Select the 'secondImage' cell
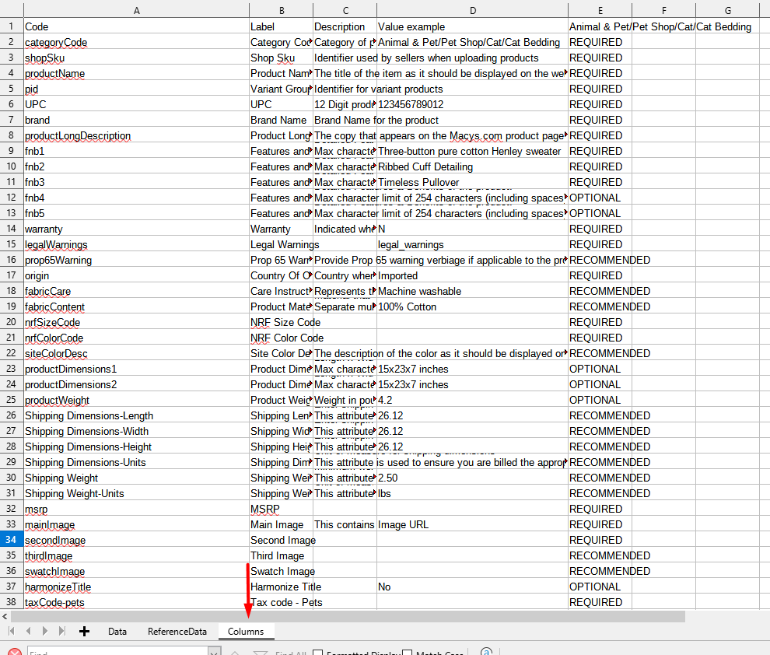The height and width of the screenshot is (655, 770). 137,540
